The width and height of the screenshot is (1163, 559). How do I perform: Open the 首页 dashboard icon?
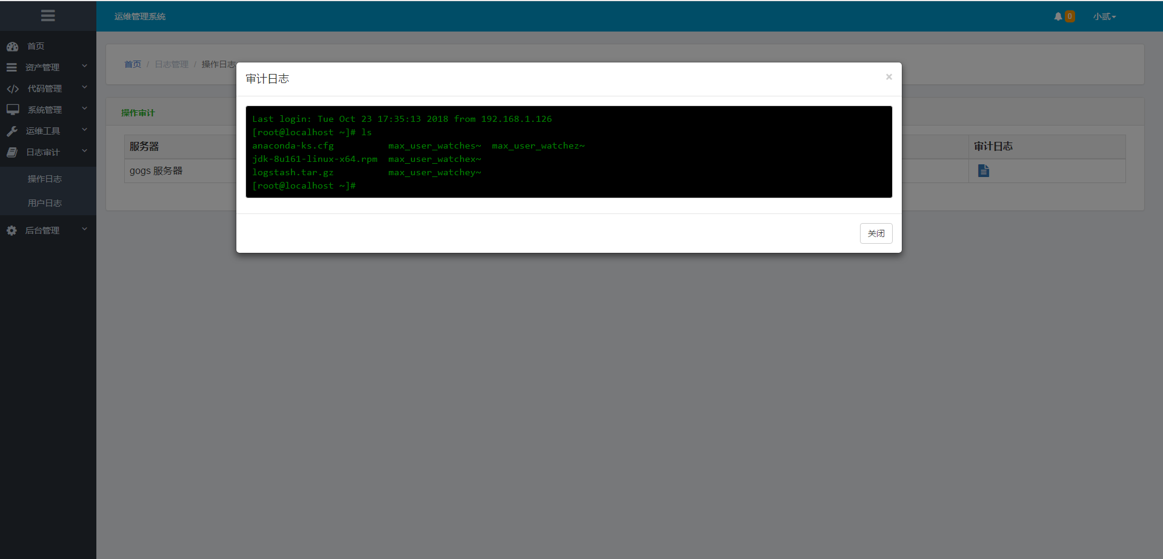pyautogui.click(x=12, y=46)
